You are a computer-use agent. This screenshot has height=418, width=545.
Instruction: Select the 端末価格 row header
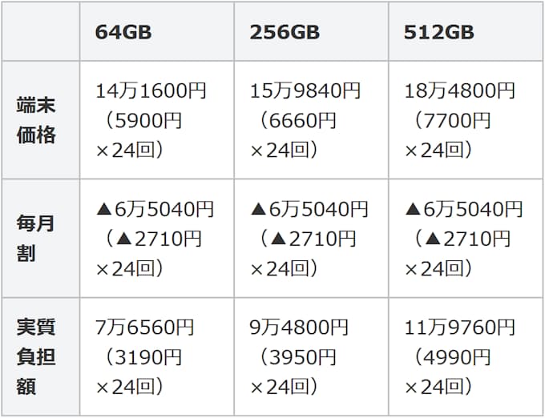click(x=37, y=120)
